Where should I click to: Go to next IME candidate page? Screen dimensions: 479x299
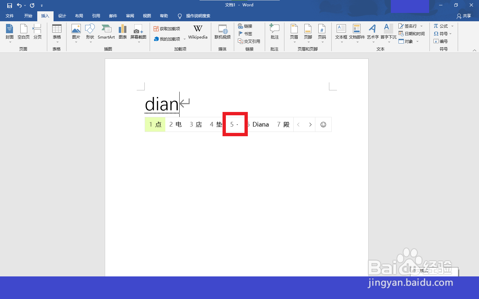coord(310,125)
